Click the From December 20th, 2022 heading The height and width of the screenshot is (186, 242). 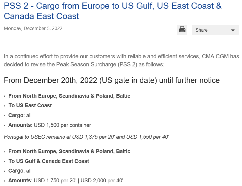[x=112, y=80]
